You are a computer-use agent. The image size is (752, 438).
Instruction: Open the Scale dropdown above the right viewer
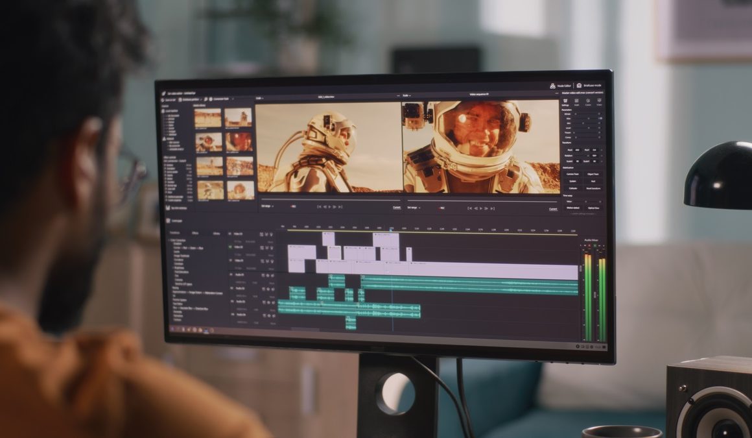point(407,95)
